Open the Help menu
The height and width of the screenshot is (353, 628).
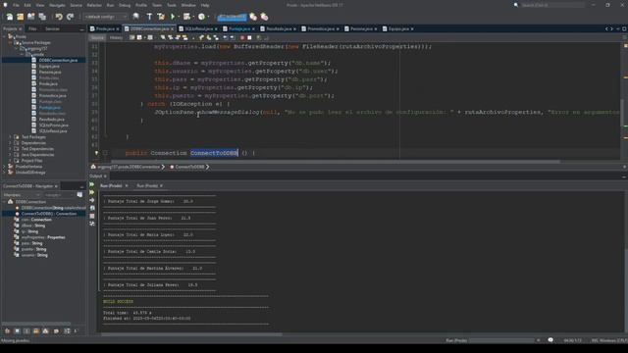click(205, 5)
